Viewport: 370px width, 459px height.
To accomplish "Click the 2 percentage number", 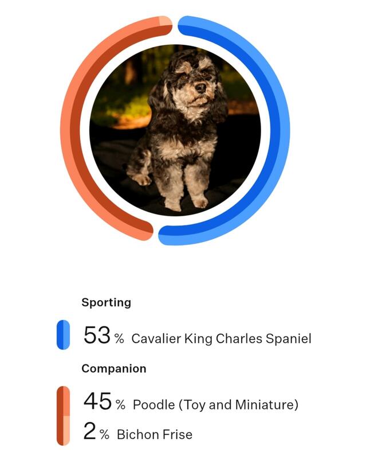I will 89,431.
